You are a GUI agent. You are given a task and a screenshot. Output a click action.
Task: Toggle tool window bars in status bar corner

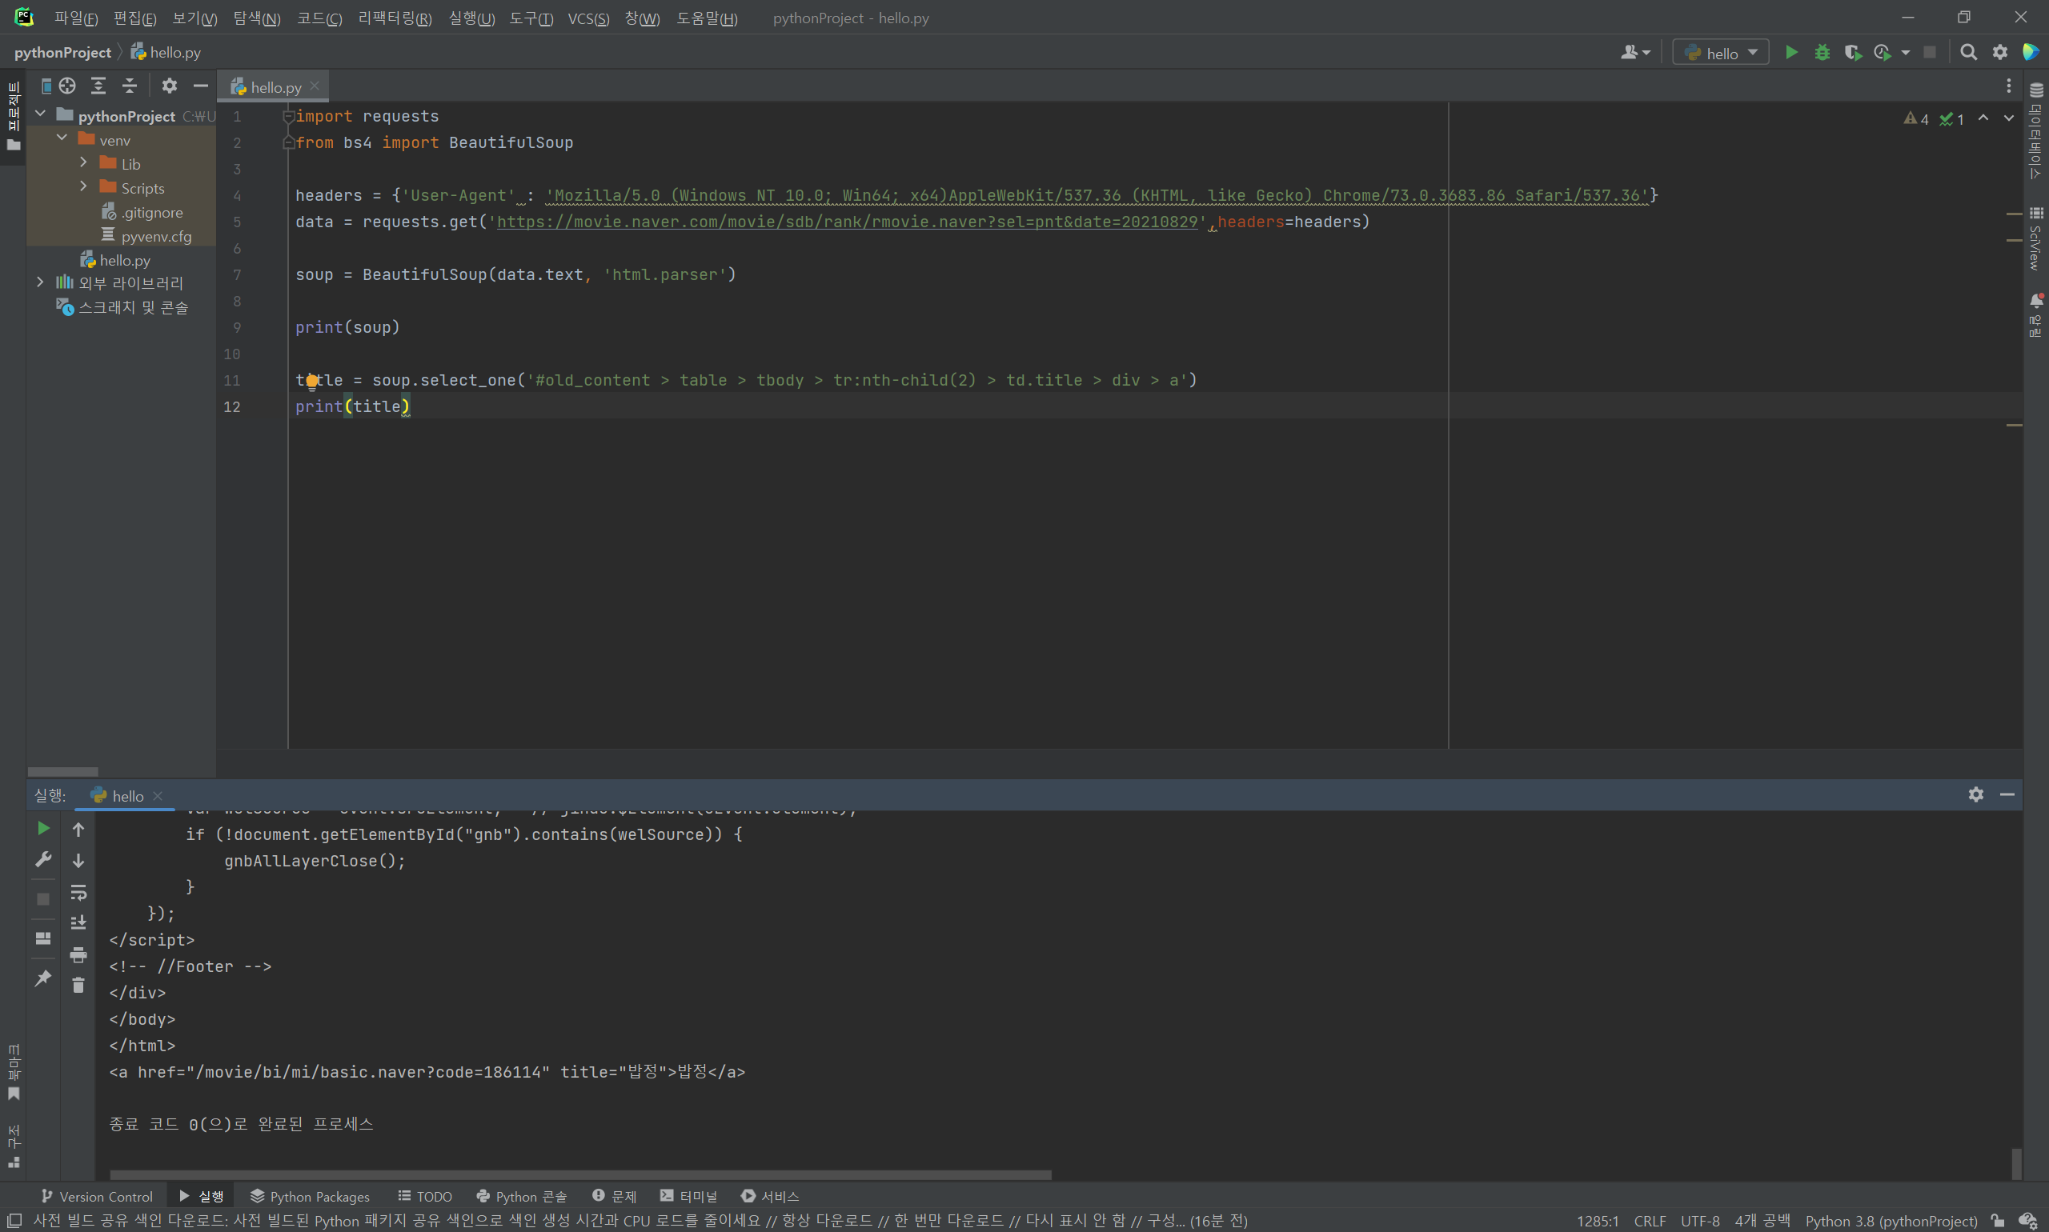pos(14,1220)
